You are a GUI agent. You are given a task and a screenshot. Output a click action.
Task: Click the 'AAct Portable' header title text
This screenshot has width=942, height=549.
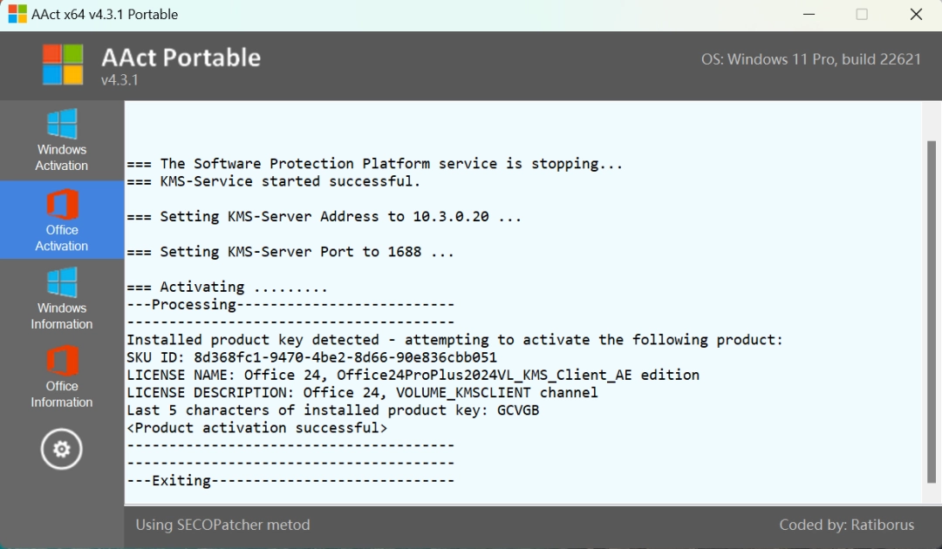181,58
